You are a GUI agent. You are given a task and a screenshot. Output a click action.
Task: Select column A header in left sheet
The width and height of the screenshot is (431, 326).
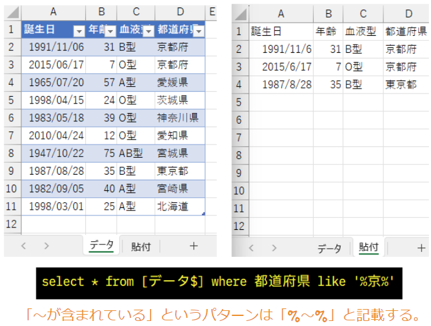[x=53, y=12]
